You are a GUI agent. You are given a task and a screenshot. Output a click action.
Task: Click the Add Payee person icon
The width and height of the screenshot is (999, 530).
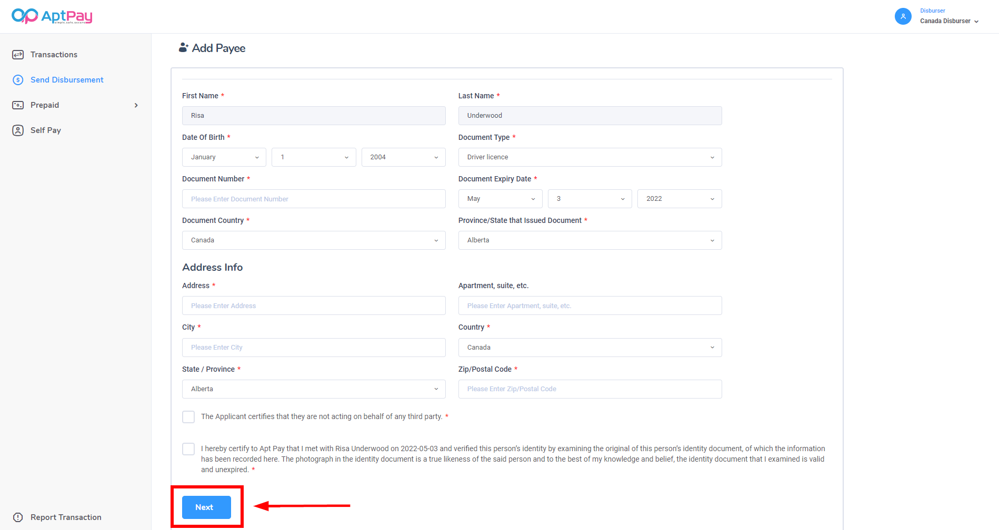click(183, 48)
